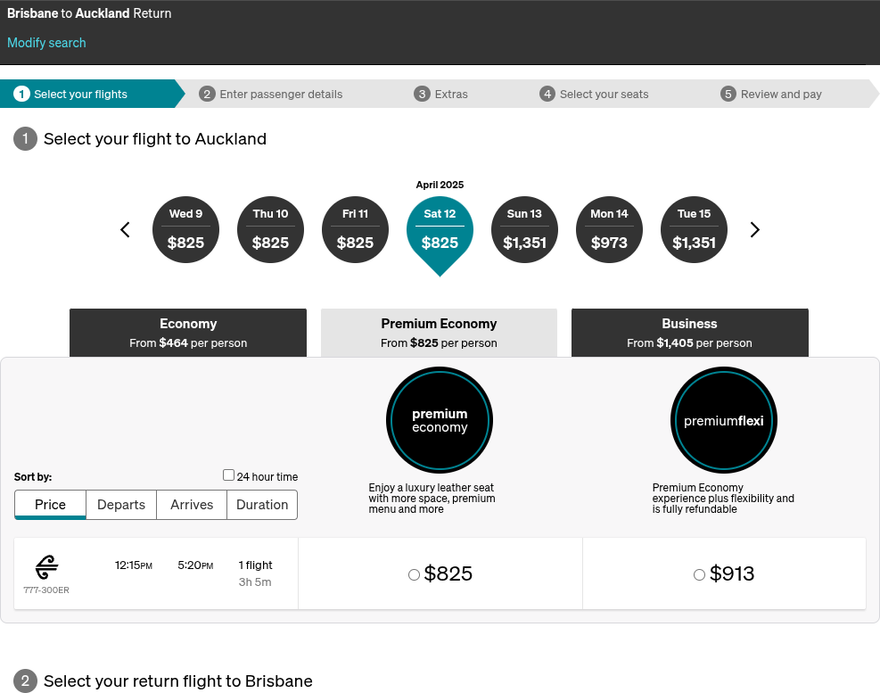The height and width of the screenshot is (693, 880).
Task: Show later dates with the right arrow
Action: tap(755, 230)
